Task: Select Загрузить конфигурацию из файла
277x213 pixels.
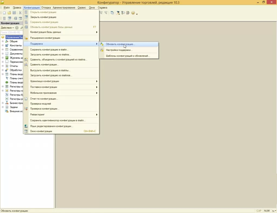Action: tap(61, 55)
